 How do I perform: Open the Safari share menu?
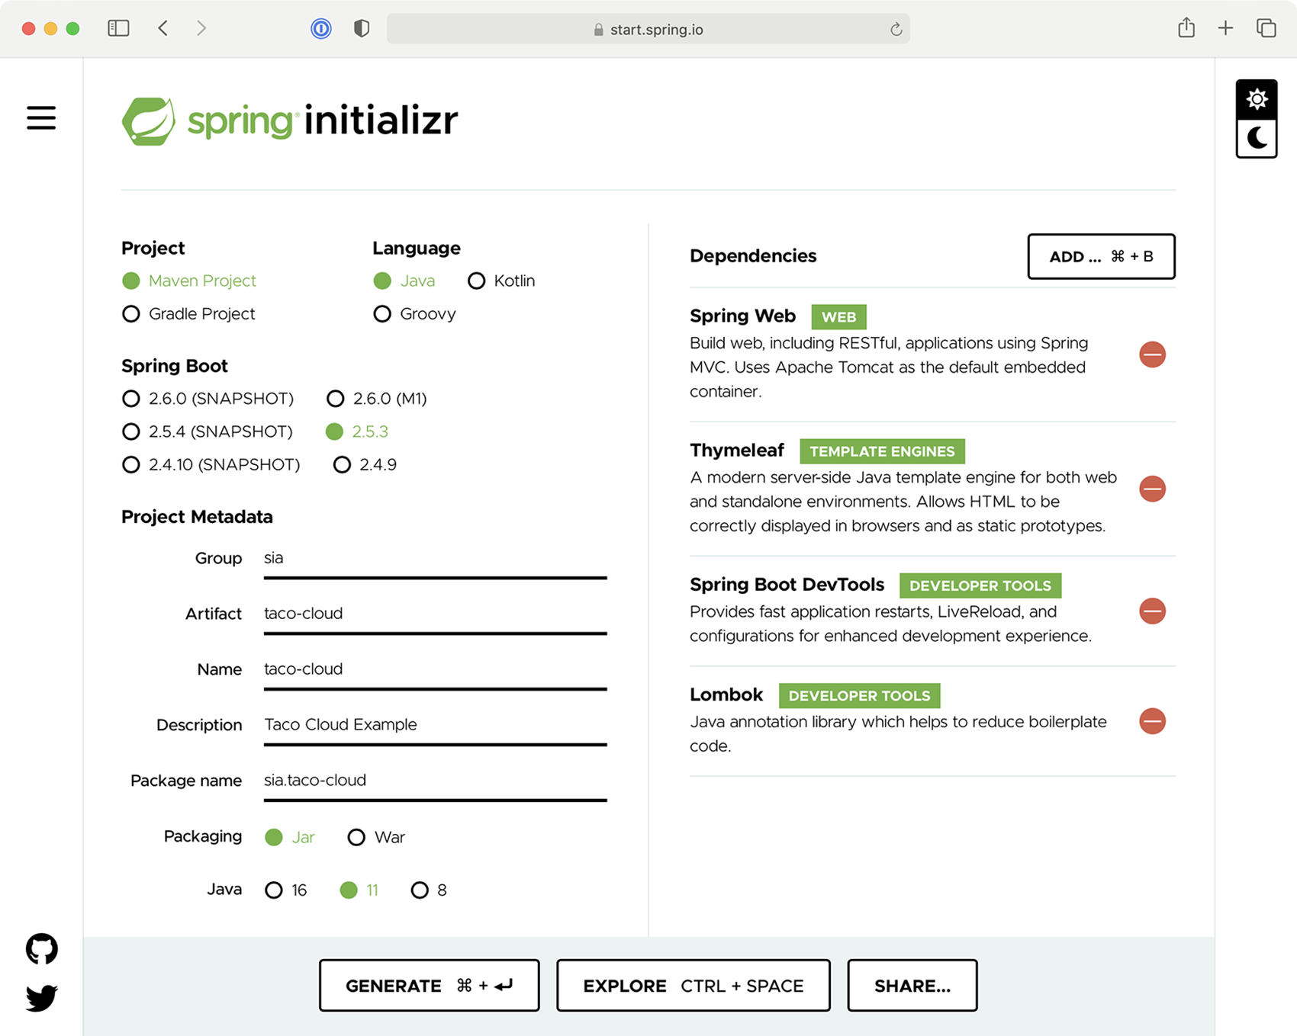[1186, 28]
